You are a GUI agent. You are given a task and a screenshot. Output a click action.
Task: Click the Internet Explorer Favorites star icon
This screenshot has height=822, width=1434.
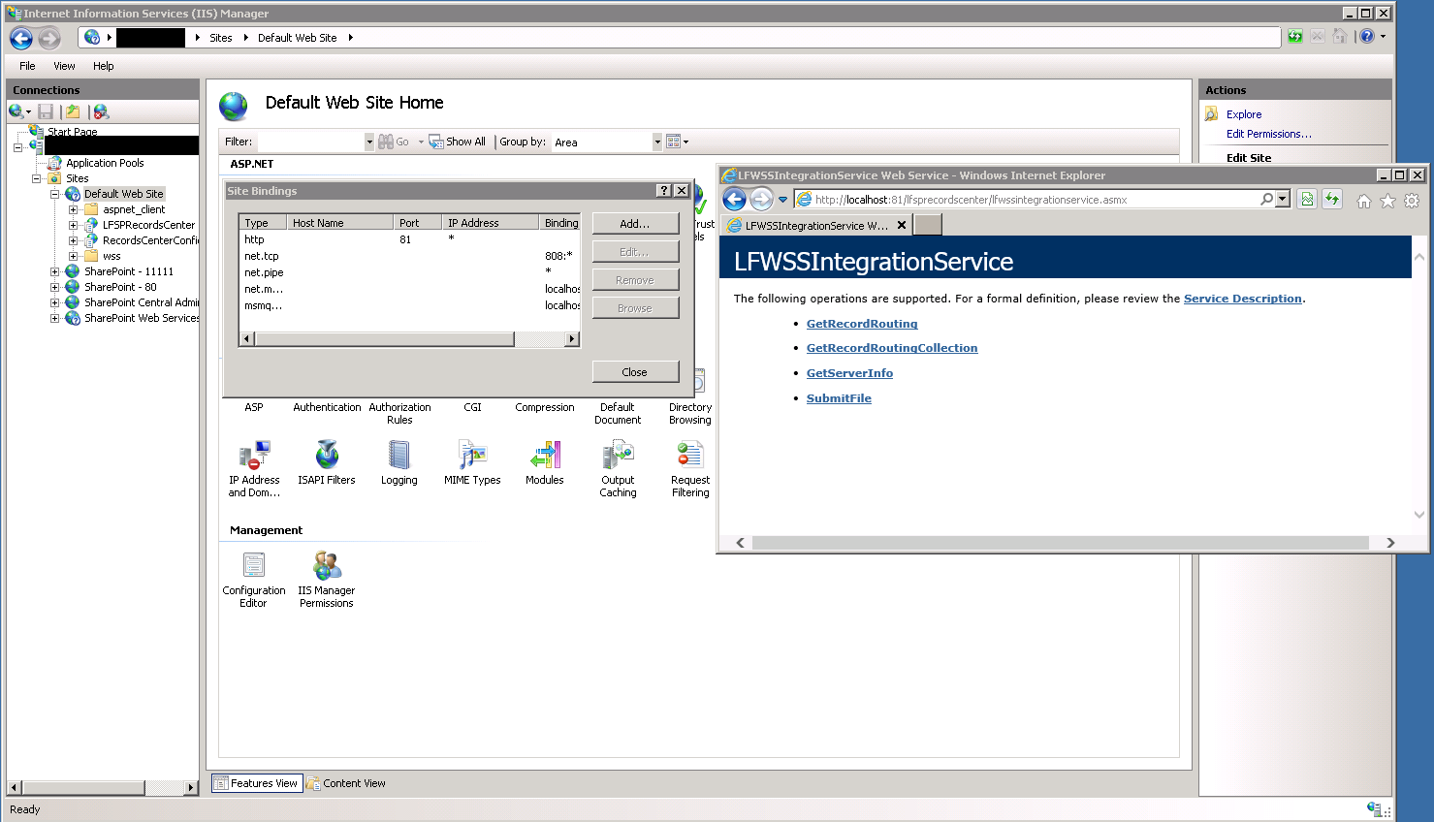coord(1387,201)
